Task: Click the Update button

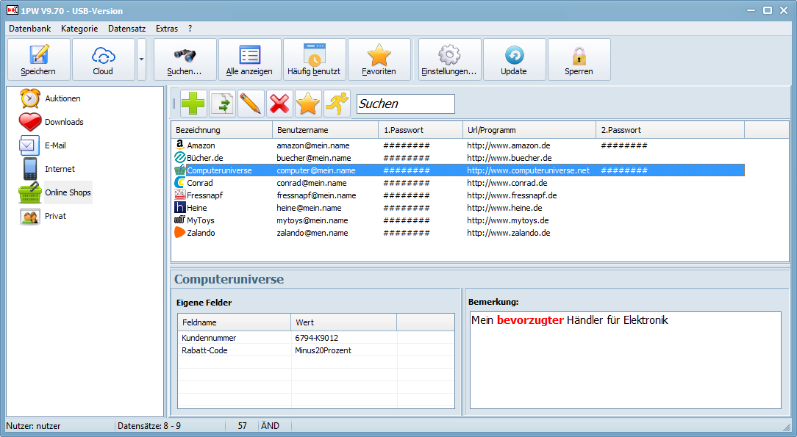Action: [x=515, y=60]
